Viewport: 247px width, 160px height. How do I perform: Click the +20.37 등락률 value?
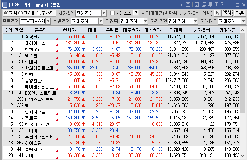114,105
